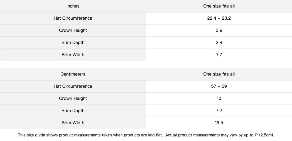The image size is (292, 141).
Task: Click Brim Width label in inches table
Action: 73,55
